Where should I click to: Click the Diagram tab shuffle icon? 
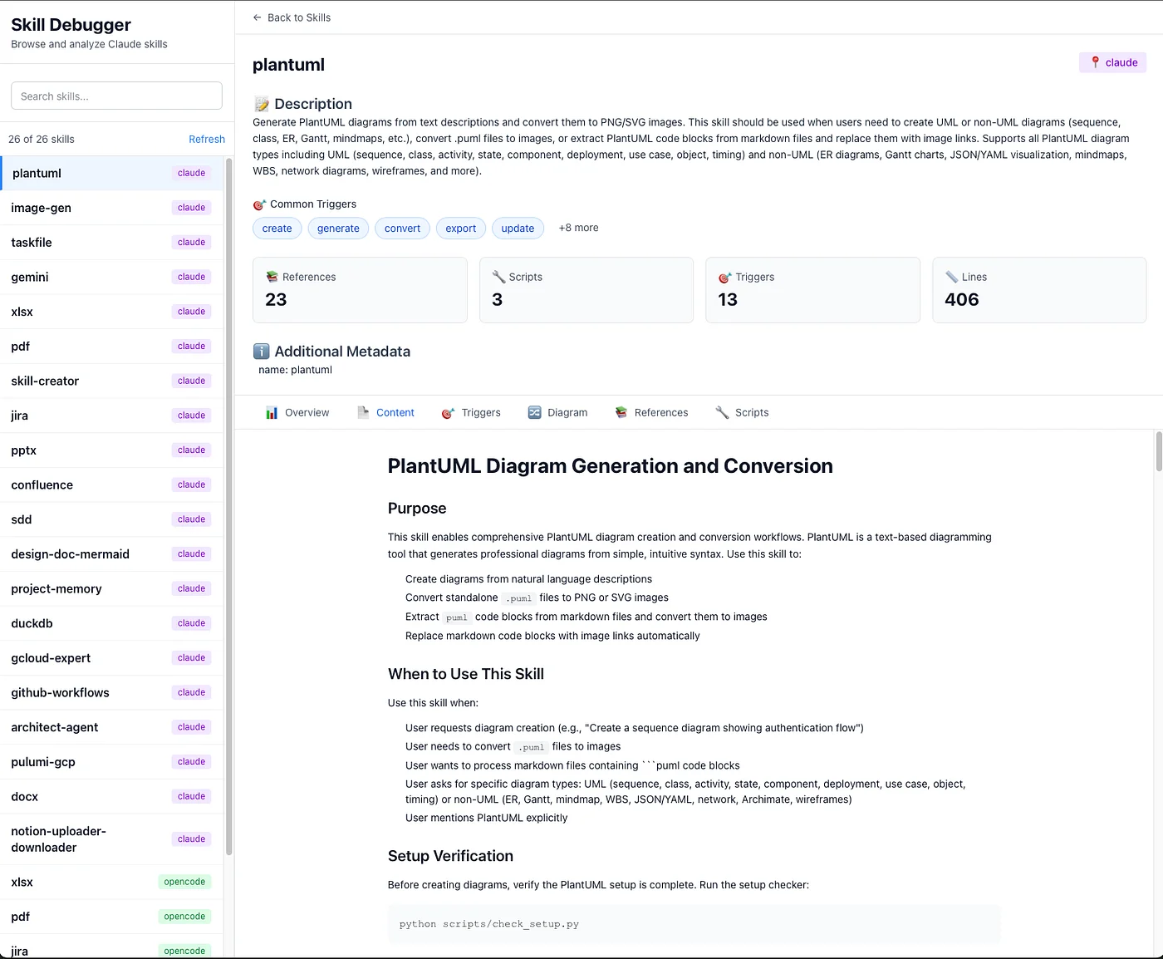(535, 413)
